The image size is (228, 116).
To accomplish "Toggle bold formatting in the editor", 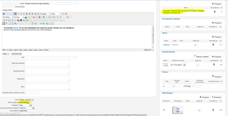I will pos(15,14).
